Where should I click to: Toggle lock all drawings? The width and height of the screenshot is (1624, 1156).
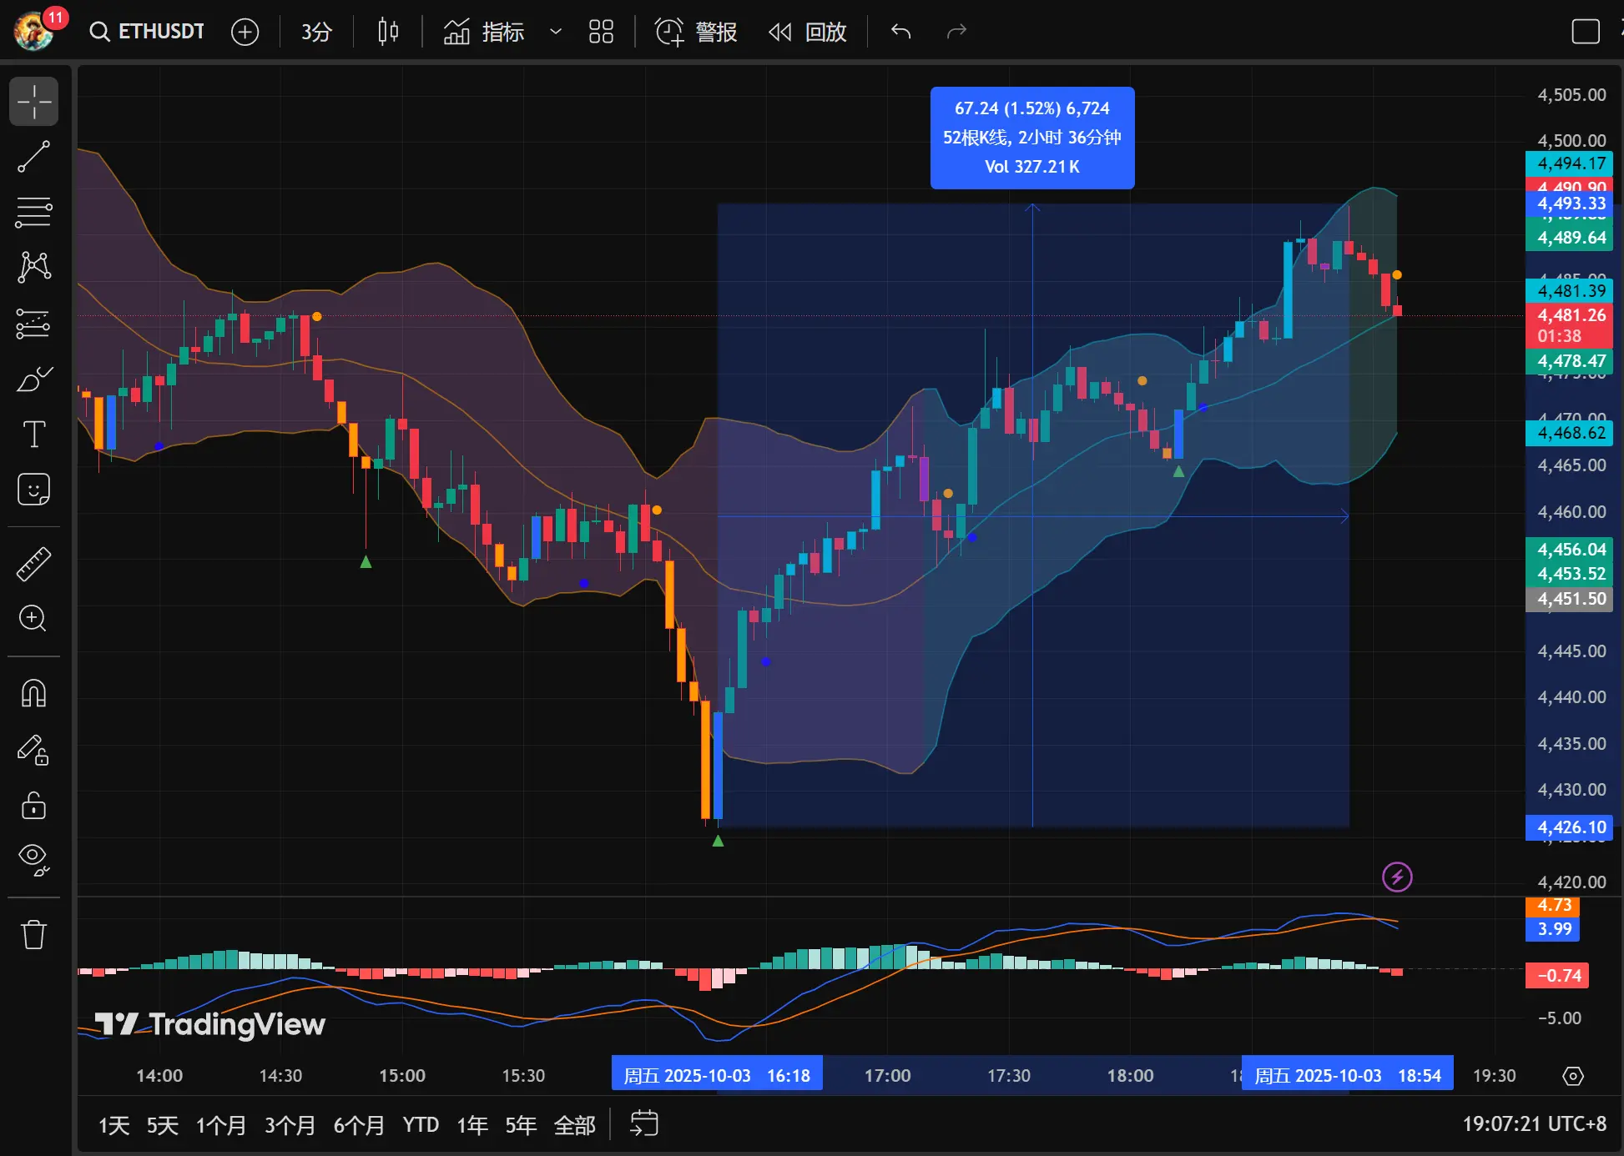[33, 805]
